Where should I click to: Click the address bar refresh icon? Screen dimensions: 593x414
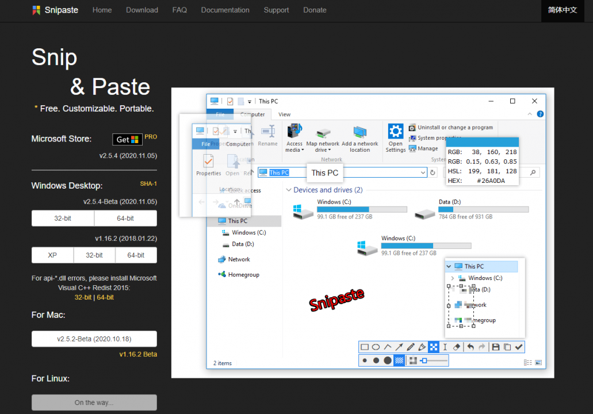pos(433,172)
